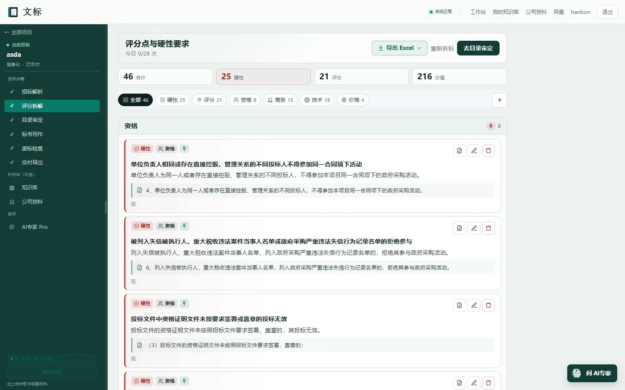Go to 目录审定 step in sidebar
The width and height of the screenshot is (625, 390).
(x=52, y=120)
